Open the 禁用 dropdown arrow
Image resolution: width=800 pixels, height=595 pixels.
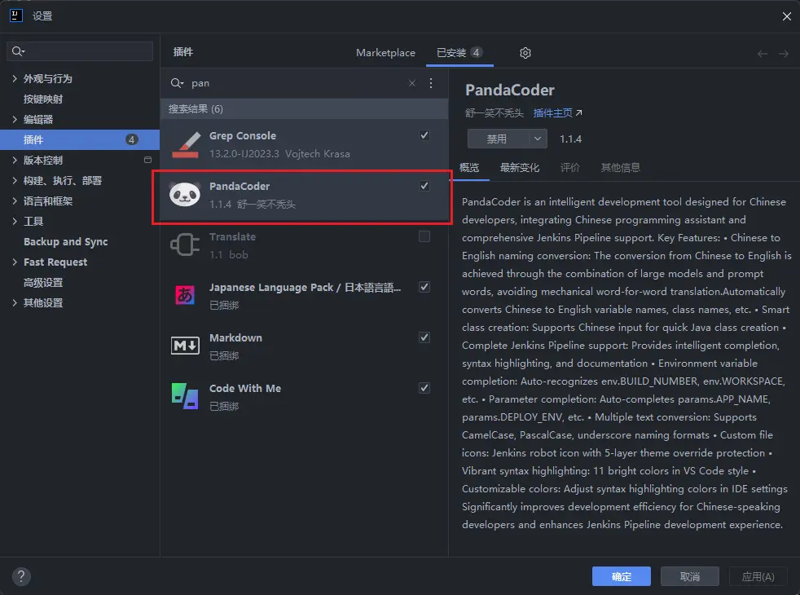click(x=537, y=139)
